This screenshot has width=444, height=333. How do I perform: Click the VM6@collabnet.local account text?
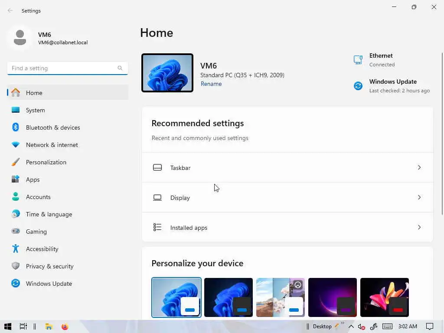click(x=63, y=42)
